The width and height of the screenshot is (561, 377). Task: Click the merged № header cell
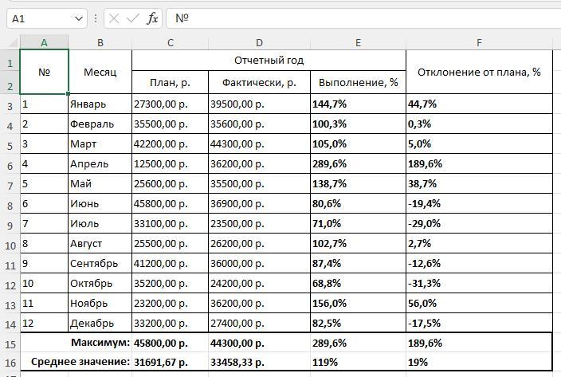coord(44,72)
